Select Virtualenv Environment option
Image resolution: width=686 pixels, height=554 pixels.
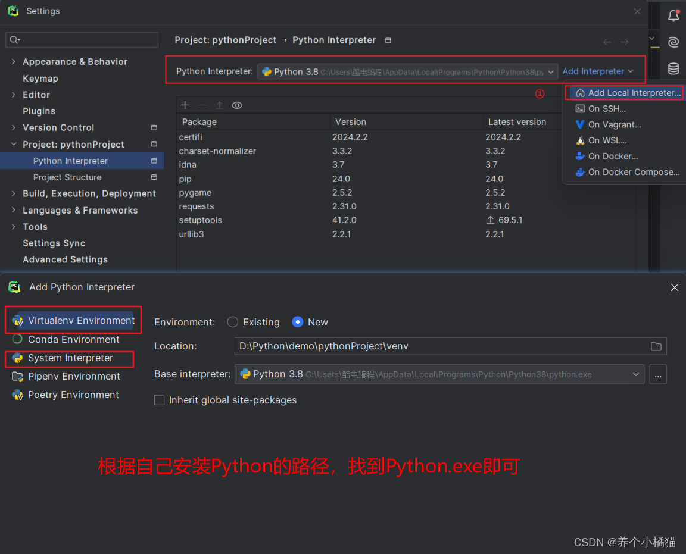coord(73,320)
